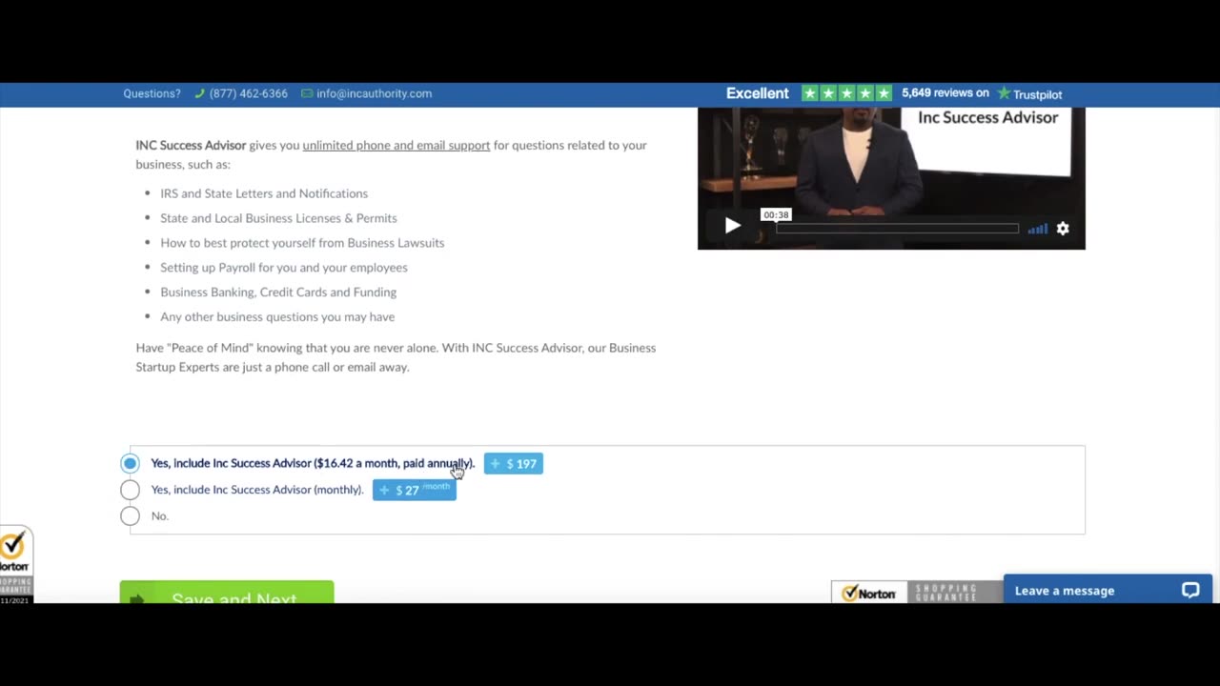Viewport: 1220px width, 686px height.
Task: Click Save and Next button
Action: click(x=227, y=592)
